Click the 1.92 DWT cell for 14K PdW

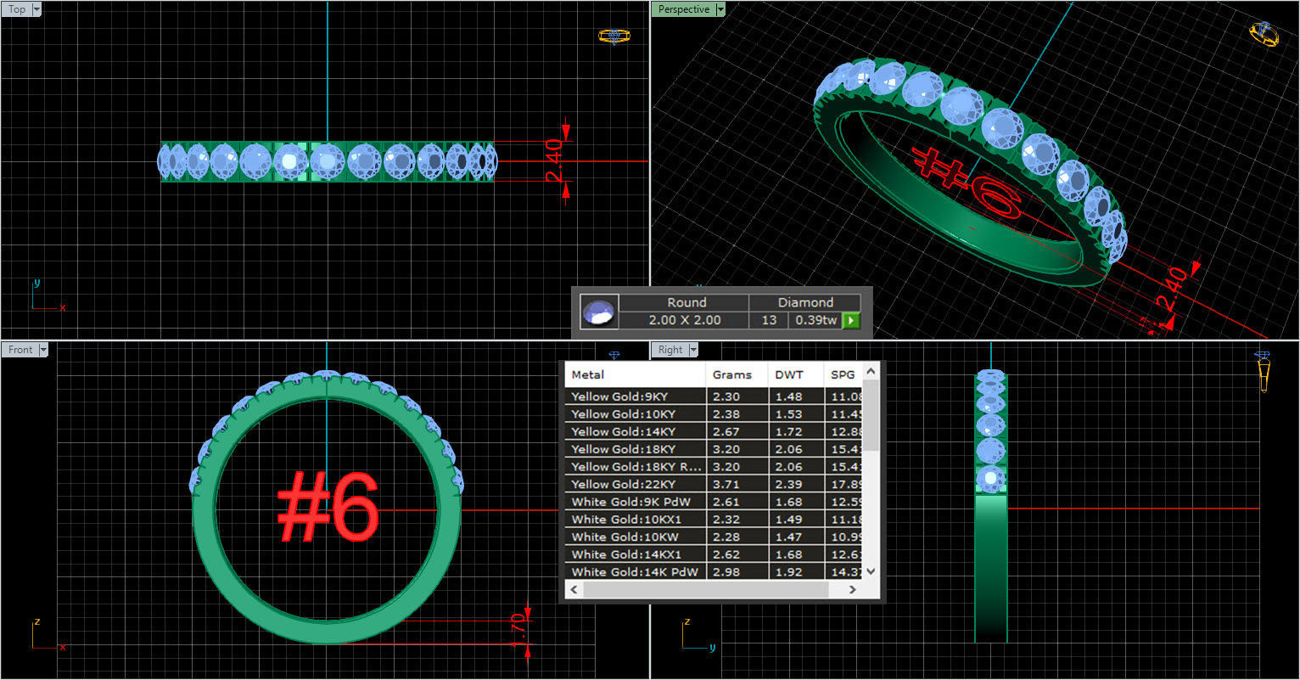pyautogui.click(x=796, y=572)
